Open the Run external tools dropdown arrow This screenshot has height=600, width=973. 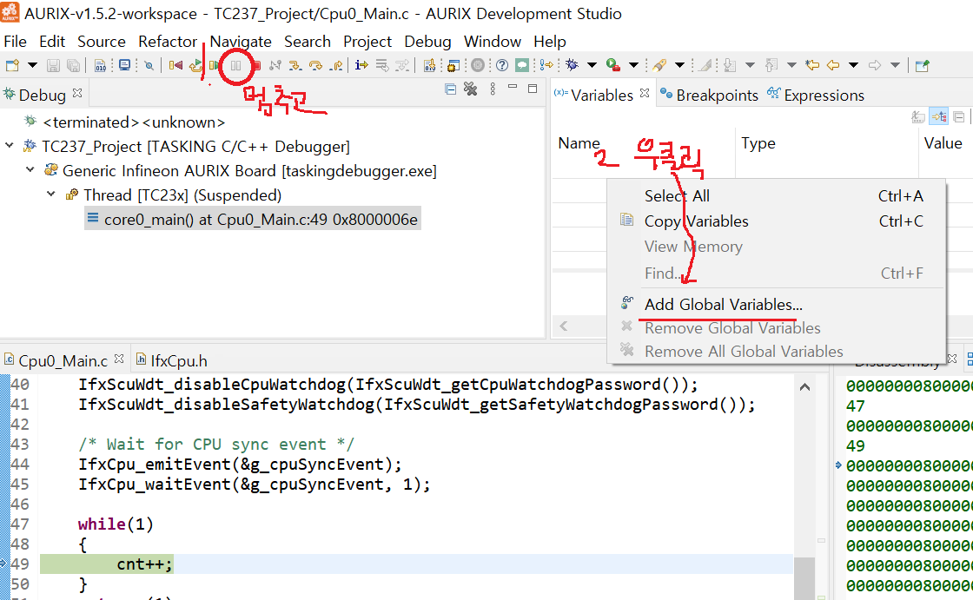pos(633,65)
